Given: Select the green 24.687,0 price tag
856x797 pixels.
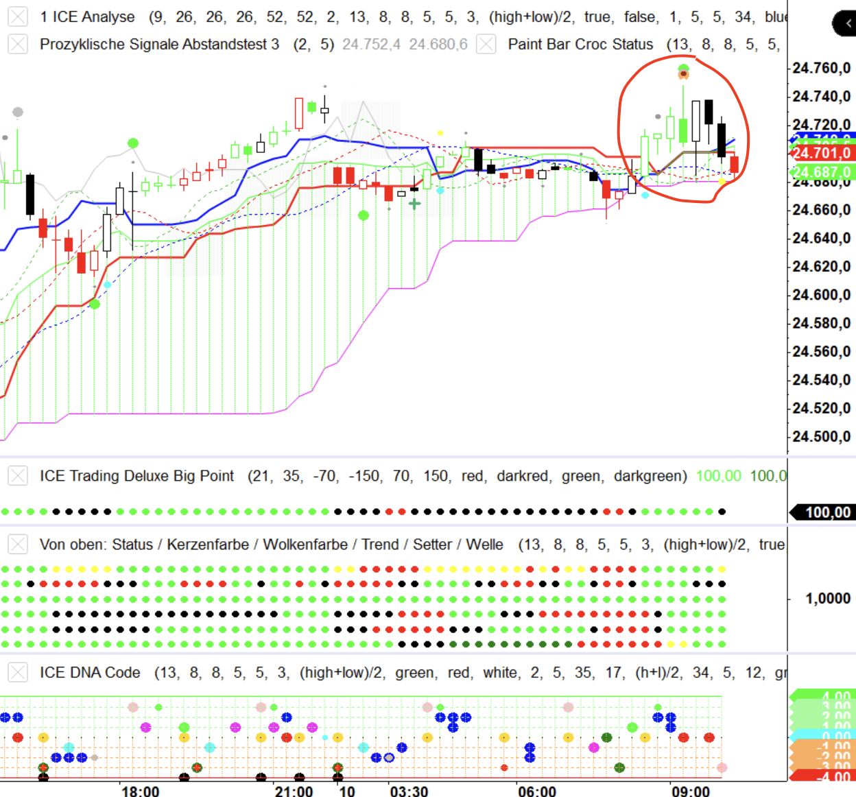Looking at the screenshot, I should click(822, 171).
